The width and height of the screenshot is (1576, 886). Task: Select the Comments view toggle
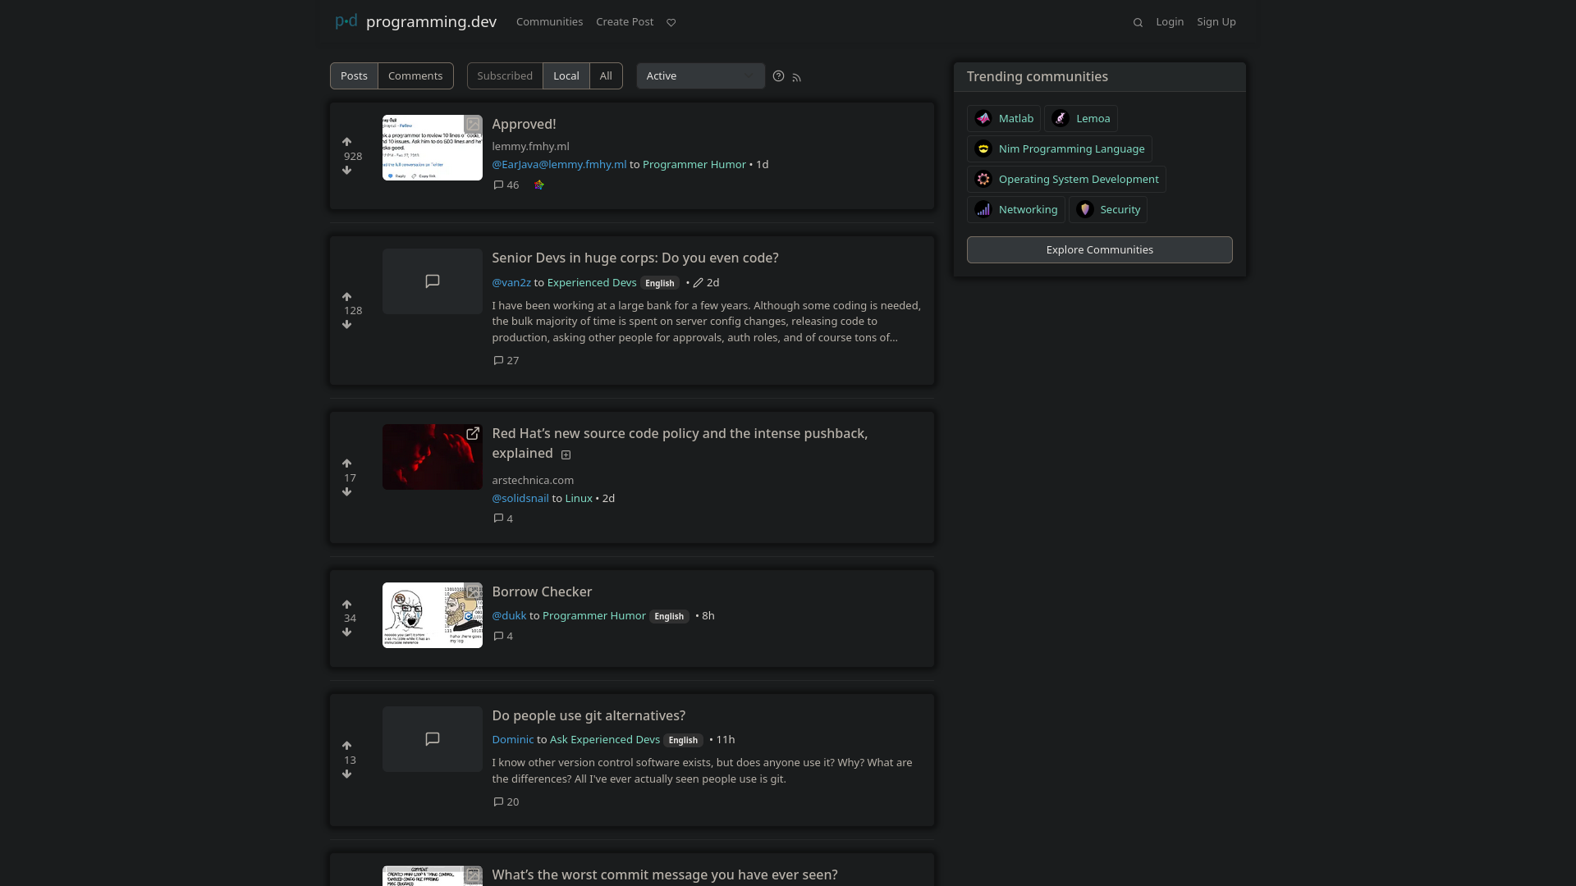click(415, 76)
